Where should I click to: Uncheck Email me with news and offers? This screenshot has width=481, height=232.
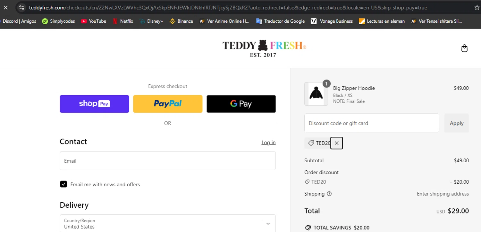click(63, 184)
